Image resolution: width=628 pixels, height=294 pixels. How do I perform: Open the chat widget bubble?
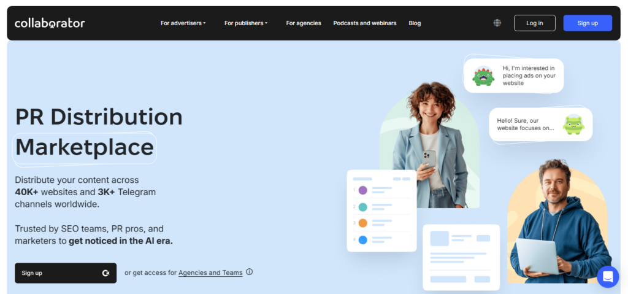coord(608,277)
